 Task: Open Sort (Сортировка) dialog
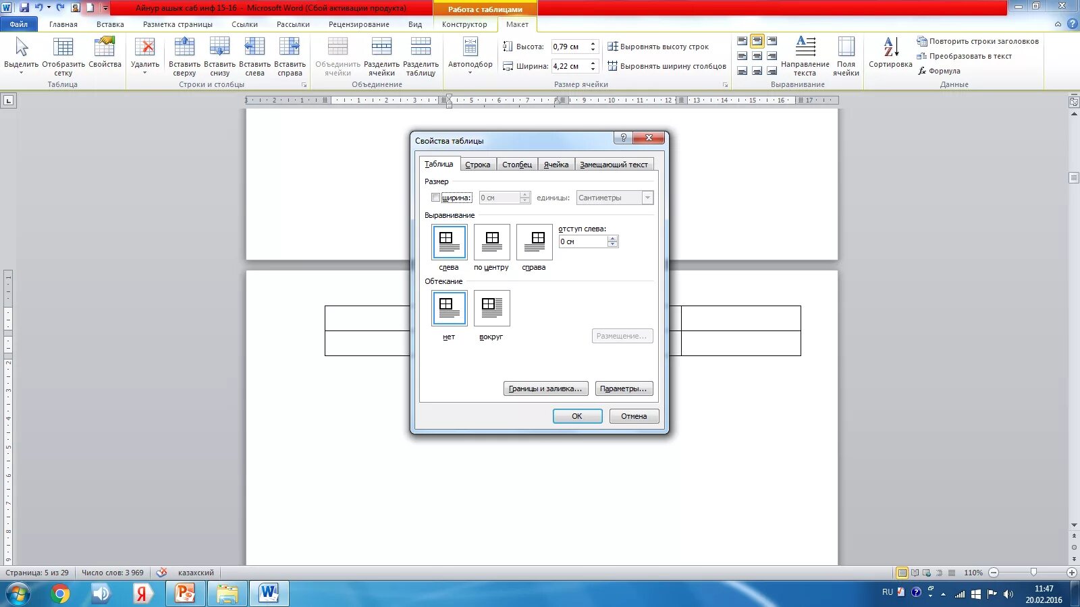(x=890, y=53)
